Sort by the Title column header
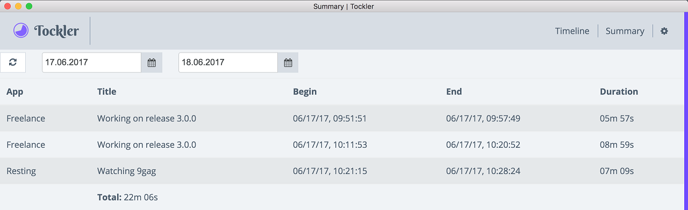The width and height of the screenshot is (688, 210). click(106, 92)
